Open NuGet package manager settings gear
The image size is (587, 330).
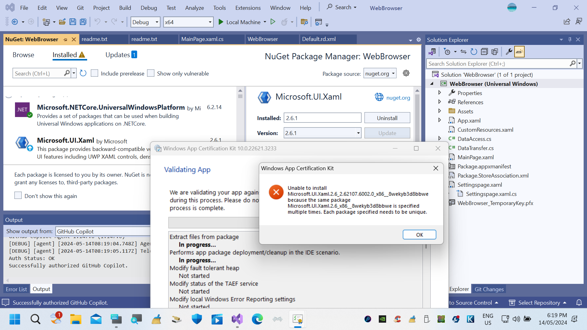[406, 73]
